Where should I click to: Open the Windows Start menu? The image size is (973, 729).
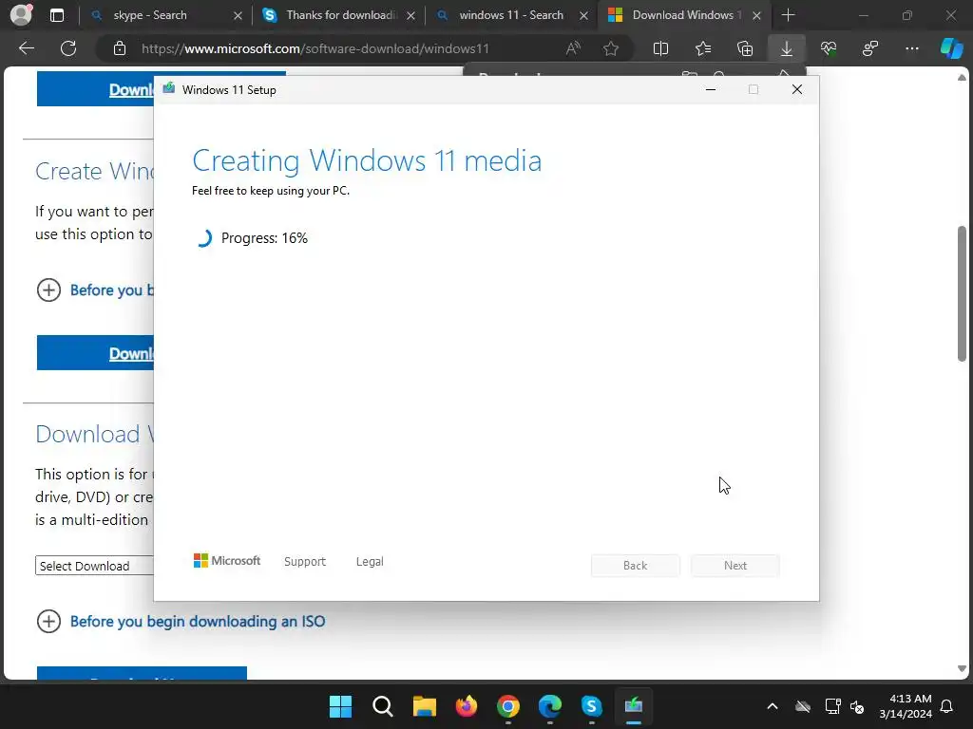point(341,706)
